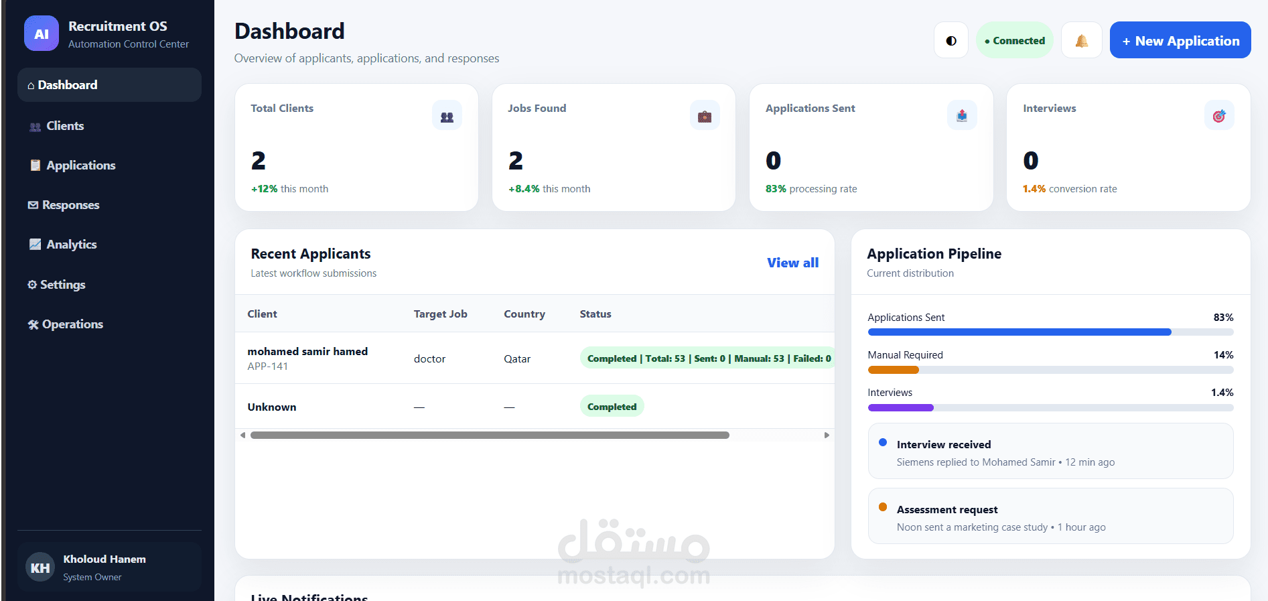This screenshot has height=601, width=1268.
Task: Select the Unknown client row
Action: pos(535,407)
